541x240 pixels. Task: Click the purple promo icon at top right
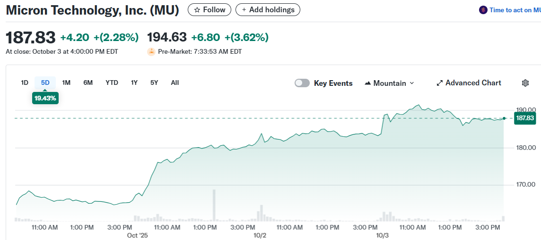(x=483, y=10)
